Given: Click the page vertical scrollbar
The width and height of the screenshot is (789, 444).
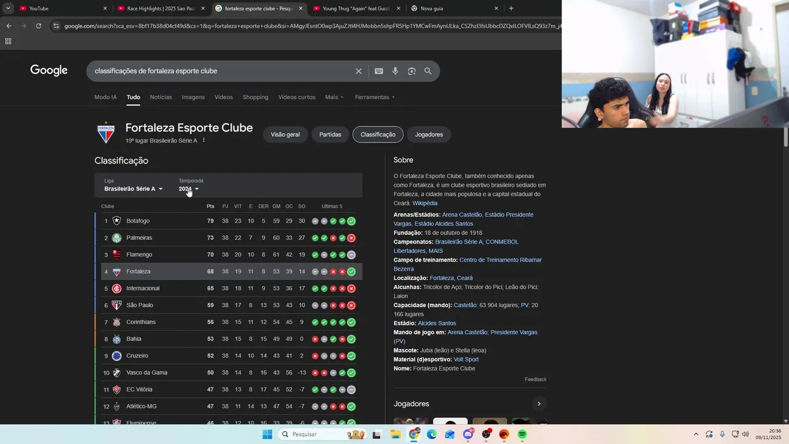Looking at the screenshot, I should point(785,136).
